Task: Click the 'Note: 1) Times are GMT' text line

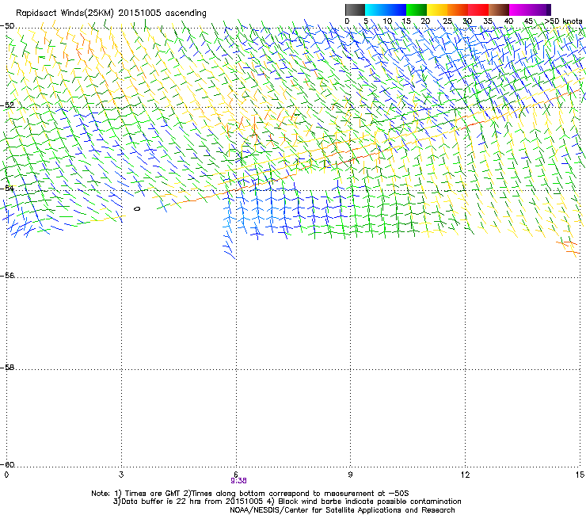Action: (250, 494)
